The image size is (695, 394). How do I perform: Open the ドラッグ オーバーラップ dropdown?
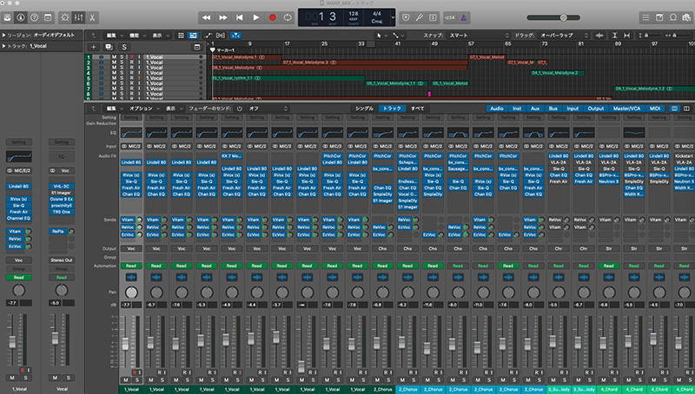pyautogui.click(x=563, y=36)
